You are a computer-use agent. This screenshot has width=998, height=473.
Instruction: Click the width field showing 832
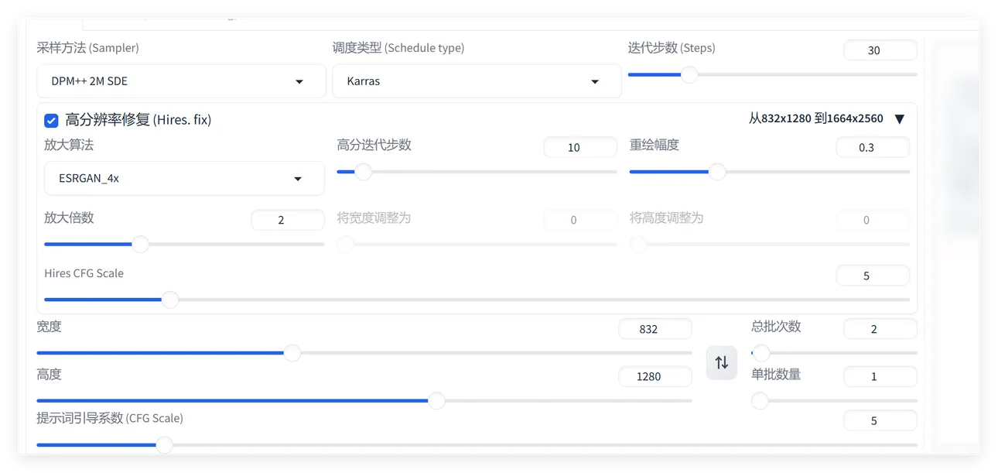click(x=655, y=329)
